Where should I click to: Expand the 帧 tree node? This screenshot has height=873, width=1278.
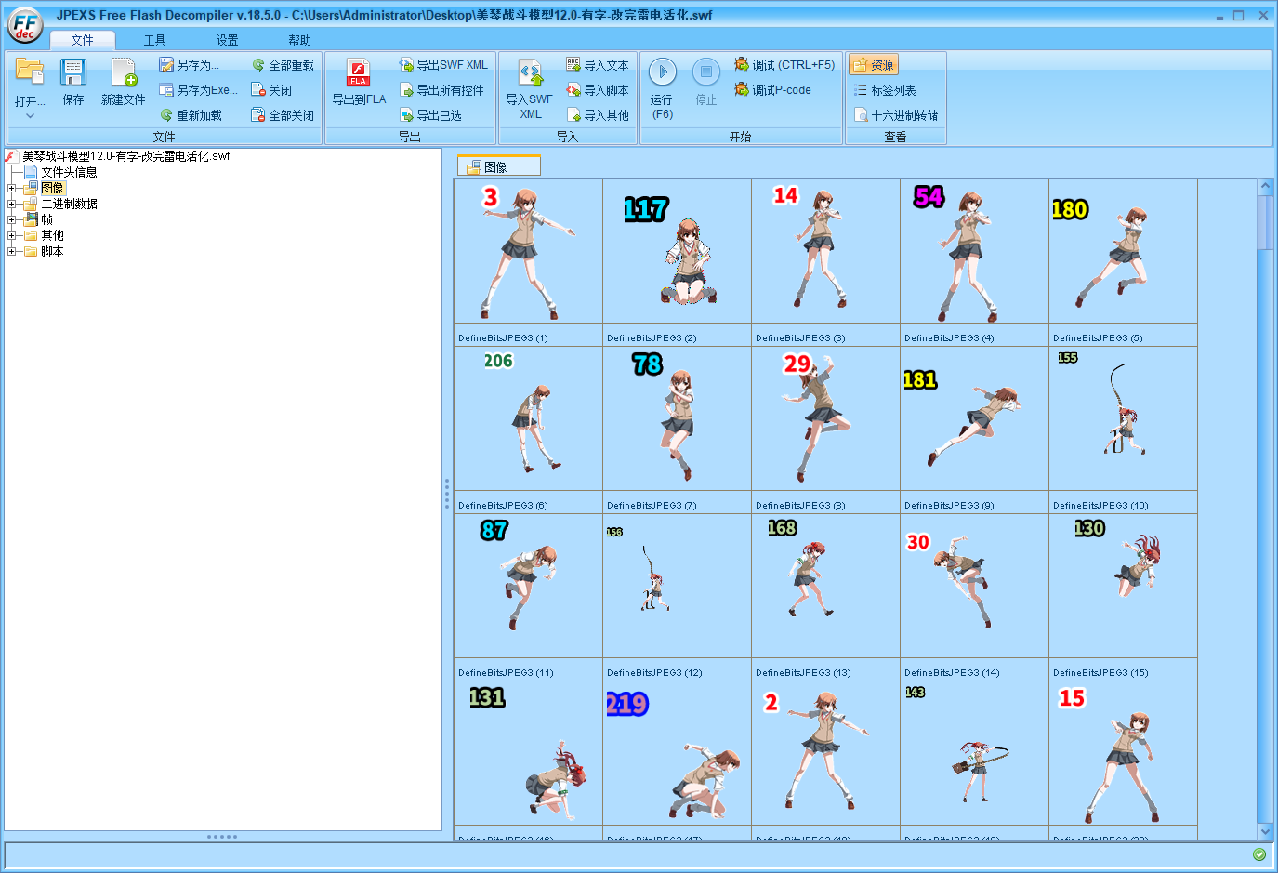pyautogui.click(x=12, y=220)
